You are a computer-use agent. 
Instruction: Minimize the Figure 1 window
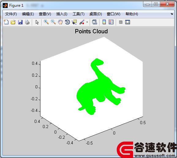(x=147, y=5)
